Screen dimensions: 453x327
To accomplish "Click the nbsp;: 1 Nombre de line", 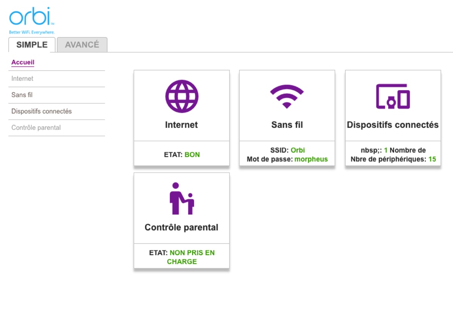I will pyautogui.click(x=393, y=150).
